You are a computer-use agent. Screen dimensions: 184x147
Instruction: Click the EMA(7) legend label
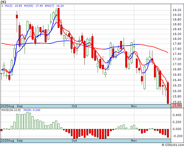coord(50,6)
